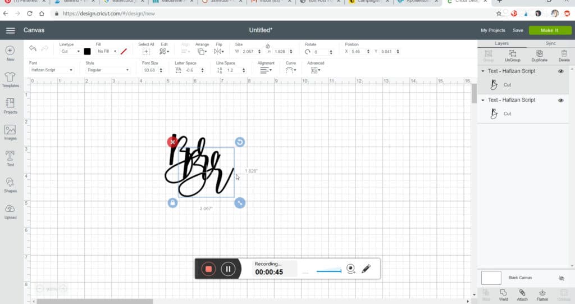Viewport: 575px width, 304px height.
Task: Click the black linetype color swatch
Action: tap(87, 51)
